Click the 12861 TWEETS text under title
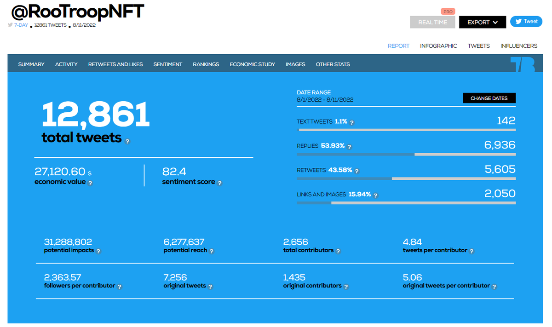The width and height of the screenshot is (552, 327). [51, 25]
